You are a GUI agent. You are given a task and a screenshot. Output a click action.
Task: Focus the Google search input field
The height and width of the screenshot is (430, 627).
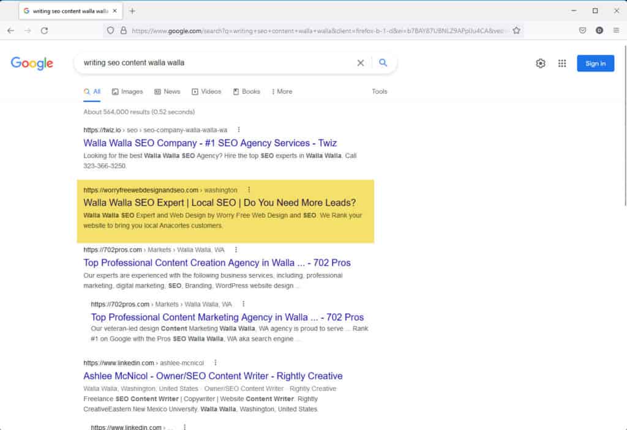pos(216,63)
